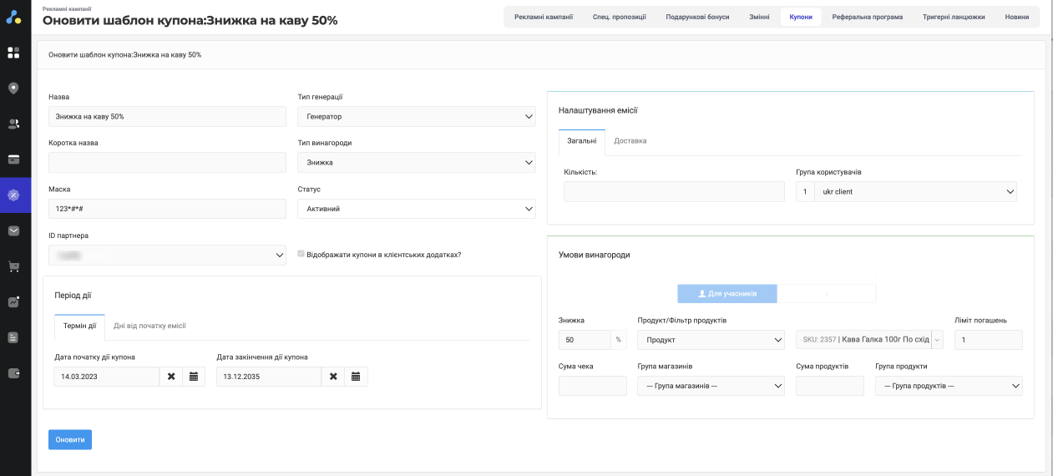Click the shopping cart sidebar icon
This screenshot has width=1053, height=476.
13,266
